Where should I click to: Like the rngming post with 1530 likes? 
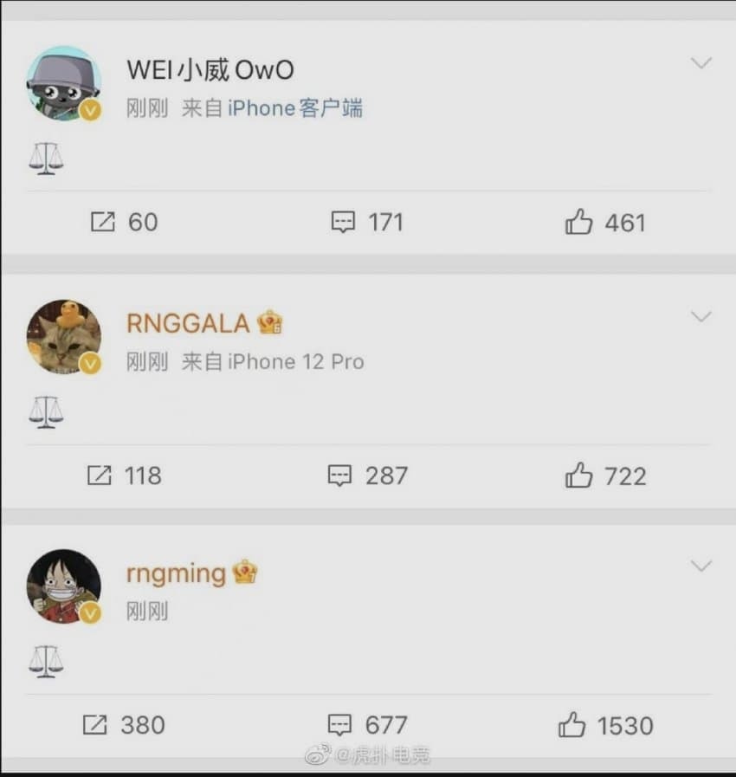605,725
